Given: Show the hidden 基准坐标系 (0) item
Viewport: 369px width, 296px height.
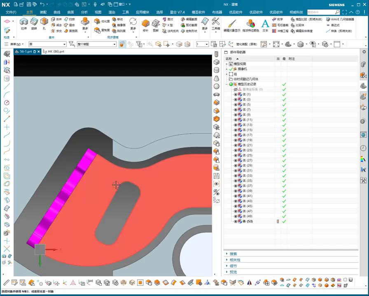Looking at the screenshot, I should pyautogui.click(x=236, y=89).
